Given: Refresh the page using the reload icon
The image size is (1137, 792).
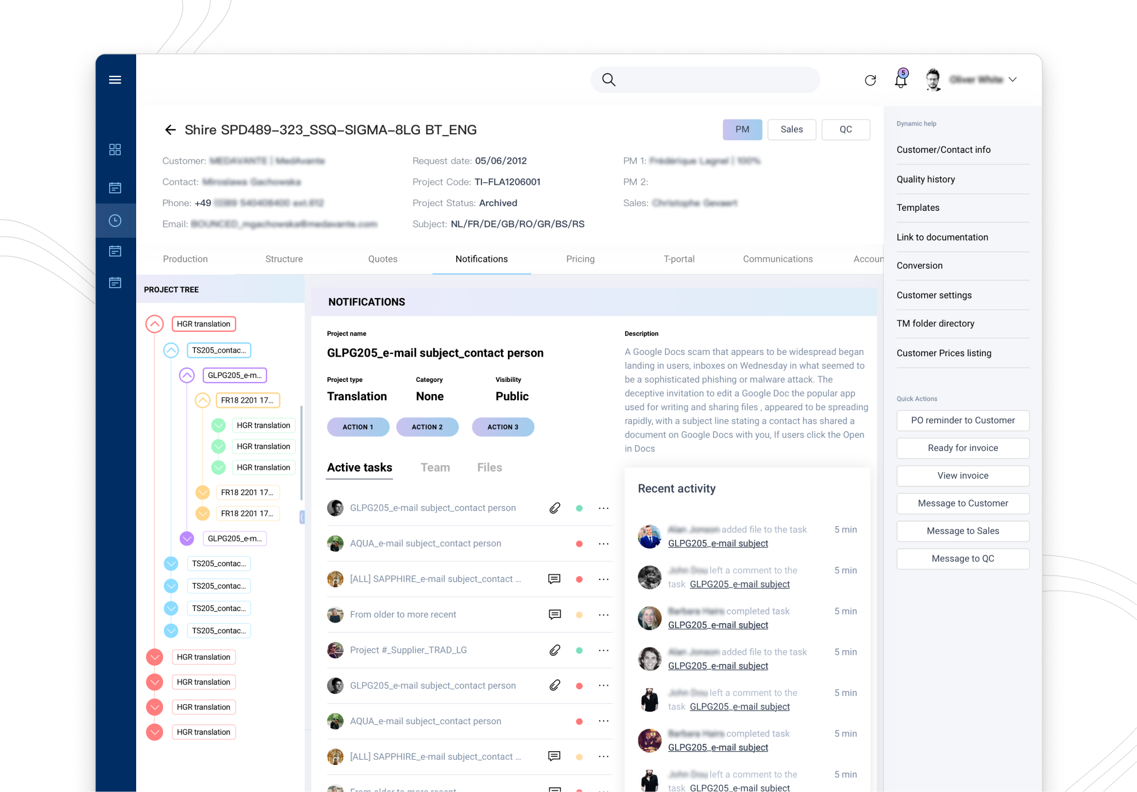Looking at the screenshot, I should pos(870,80).
